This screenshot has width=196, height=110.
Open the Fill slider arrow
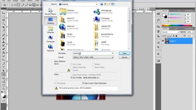pyautogui.click(x=193, y=36)
